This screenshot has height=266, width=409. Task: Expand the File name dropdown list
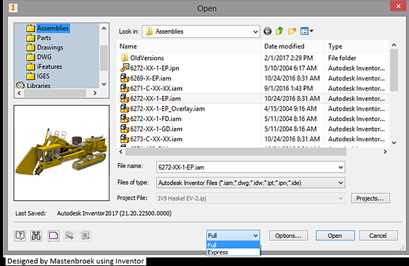(338, 167)
